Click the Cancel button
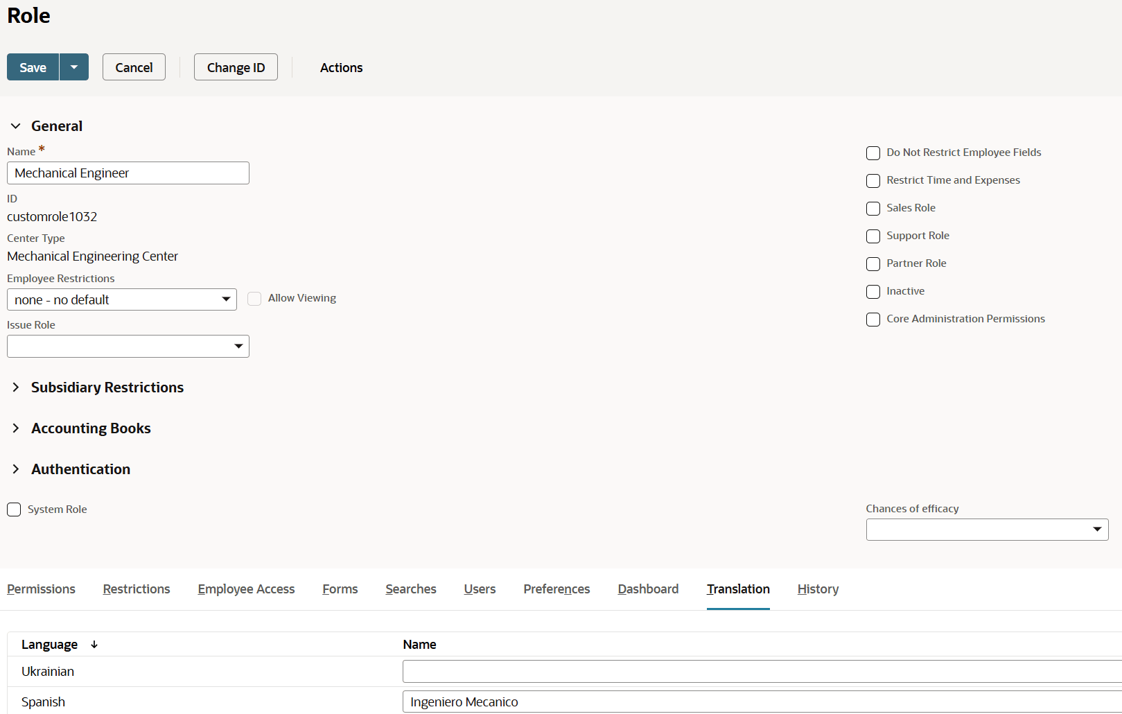This screenshot has height=714, width=1122. (x=134, y=67)
